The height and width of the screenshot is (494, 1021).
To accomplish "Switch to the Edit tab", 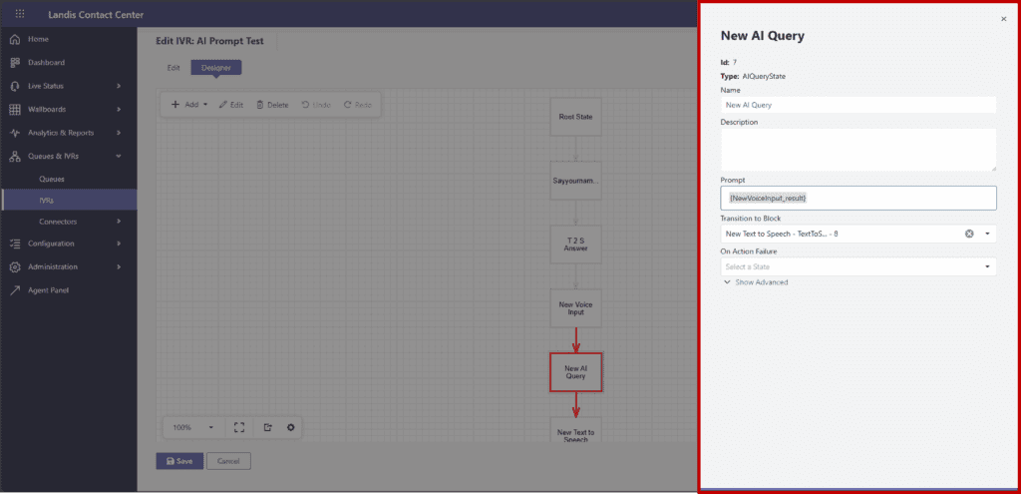I will (x=172, y=68).
